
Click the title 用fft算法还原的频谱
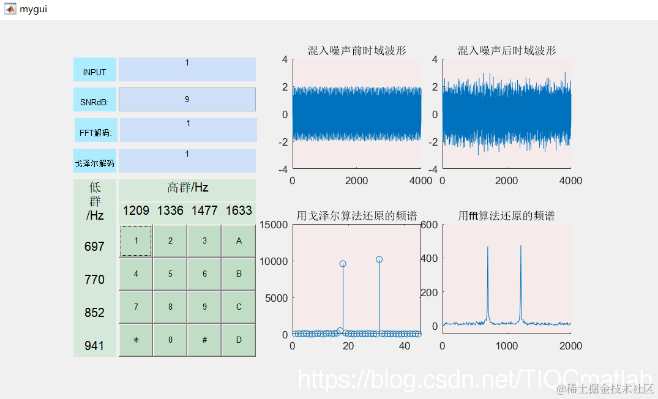pyautogui.click(x=506, y=215)
